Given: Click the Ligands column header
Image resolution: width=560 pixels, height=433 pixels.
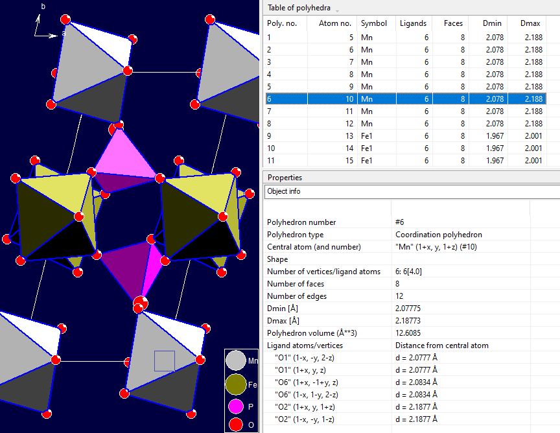Looking at the screenshot, I should click(414, 23).
